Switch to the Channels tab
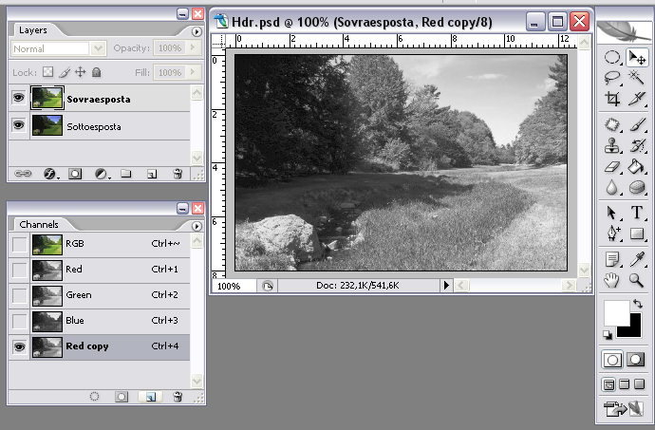The height and width of the screenshot is (430, 655). coord(39,225)
